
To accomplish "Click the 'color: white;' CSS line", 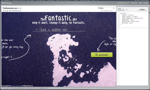I will point(128,15).
